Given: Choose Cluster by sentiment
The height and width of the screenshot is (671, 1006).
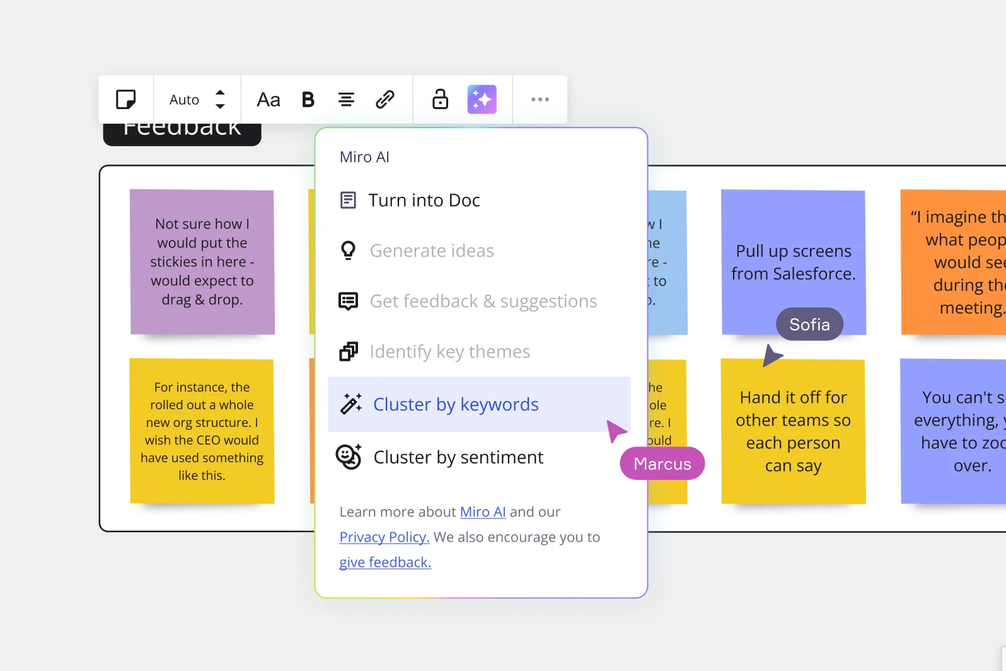Looking at the screenshot, I should [458, 457].
